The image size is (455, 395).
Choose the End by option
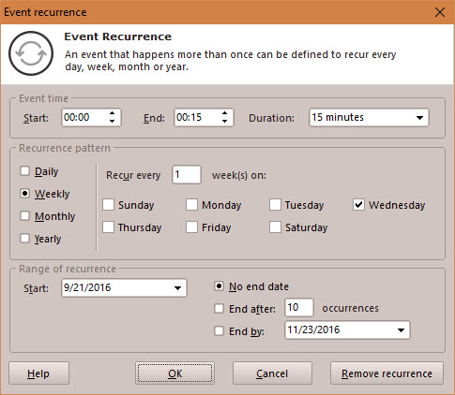tap(219, 330)
